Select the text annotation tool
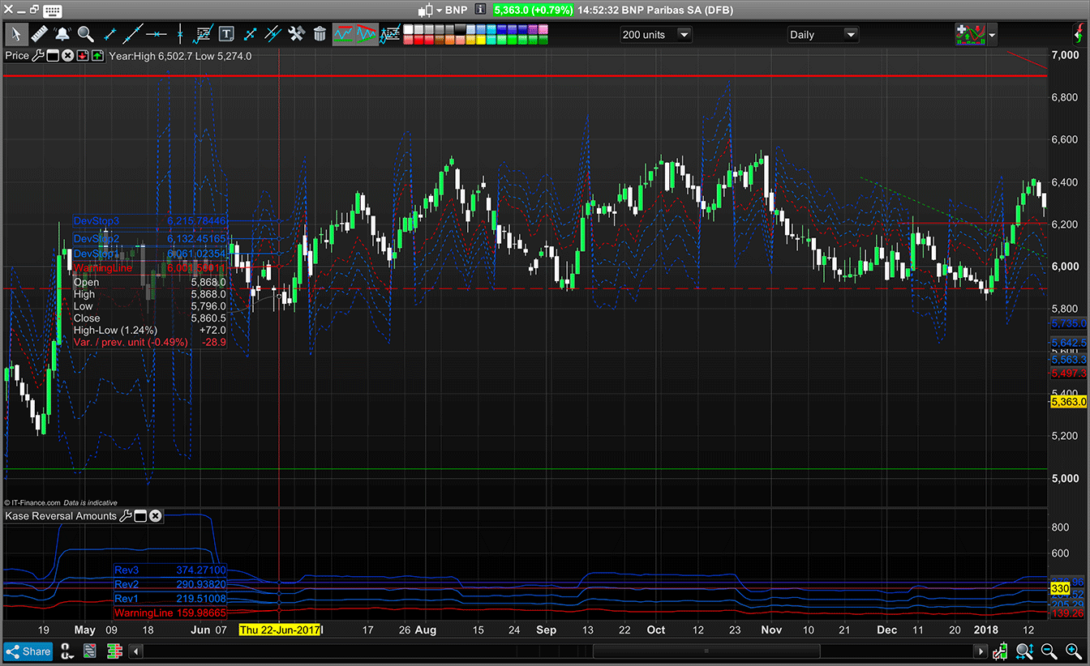Image resolution: width=1090 pixels, height=666 pixels. coord(226,34)
